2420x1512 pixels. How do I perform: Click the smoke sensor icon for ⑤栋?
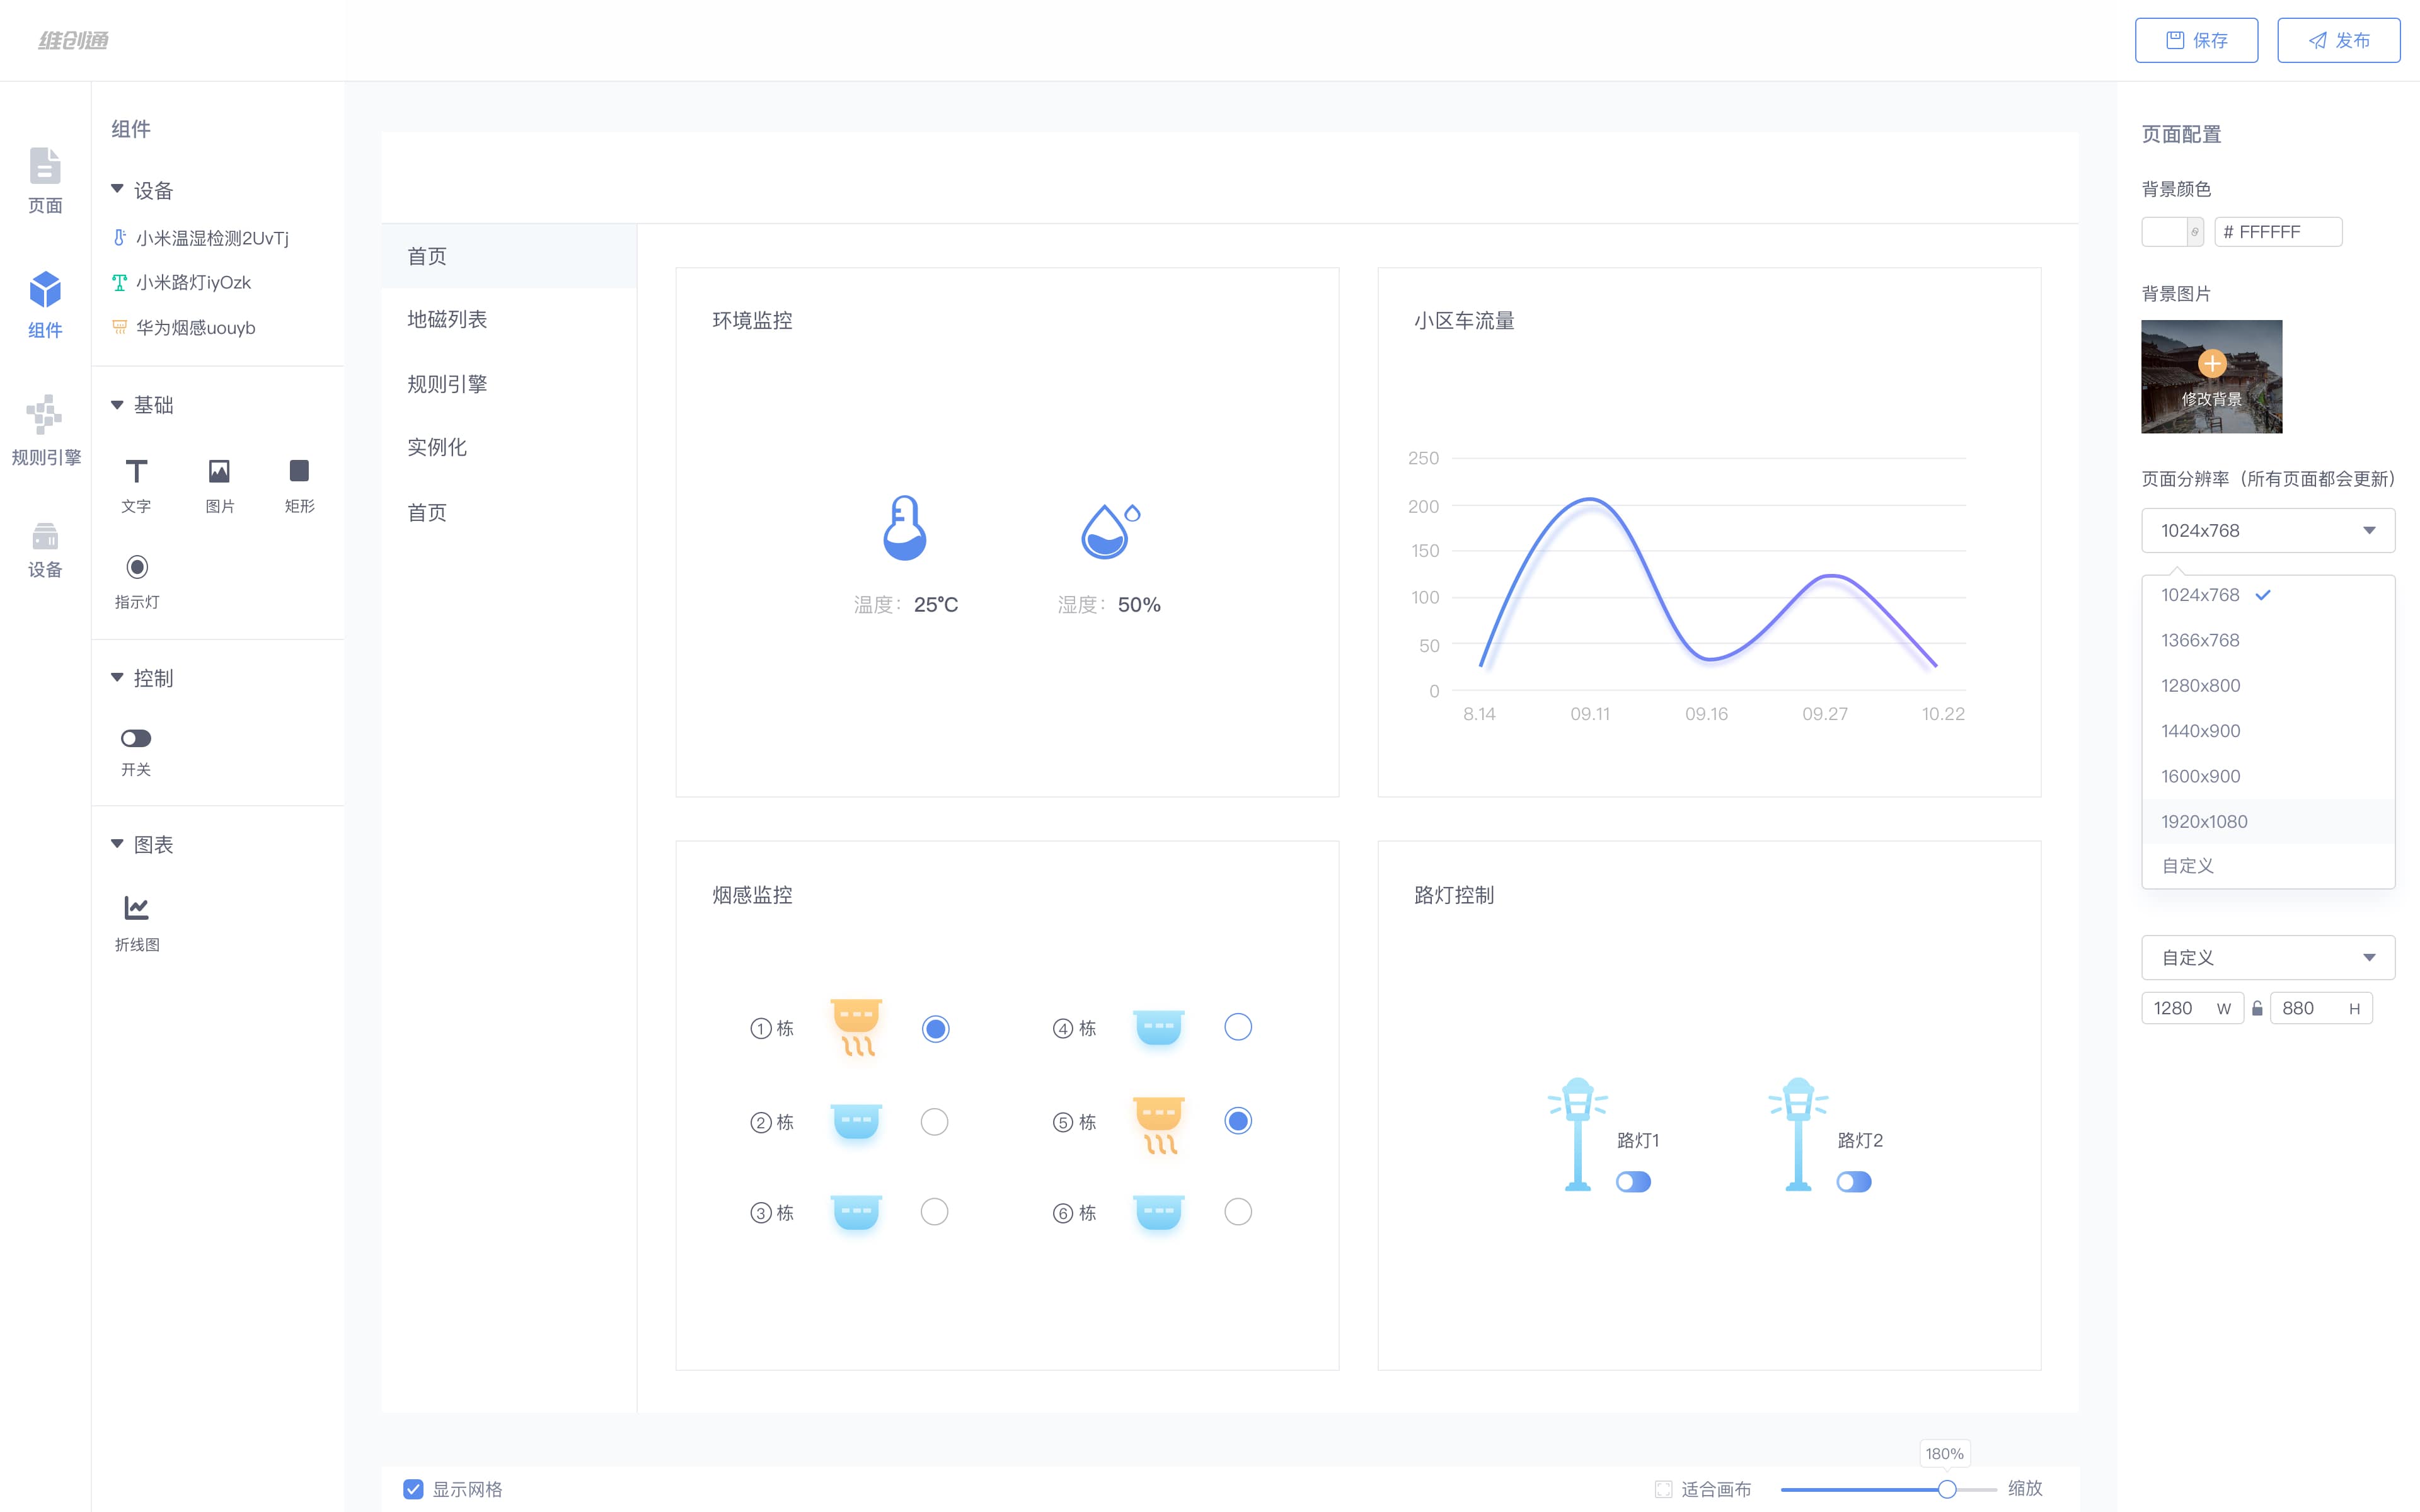(1159, 1125)
